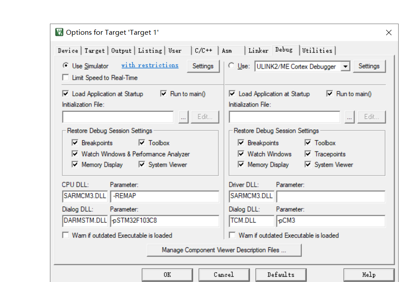Viewport: 412px width, 282px height.
Task: Uncheck simulator Breakpoints checkbox
Action: click(75, 143)
